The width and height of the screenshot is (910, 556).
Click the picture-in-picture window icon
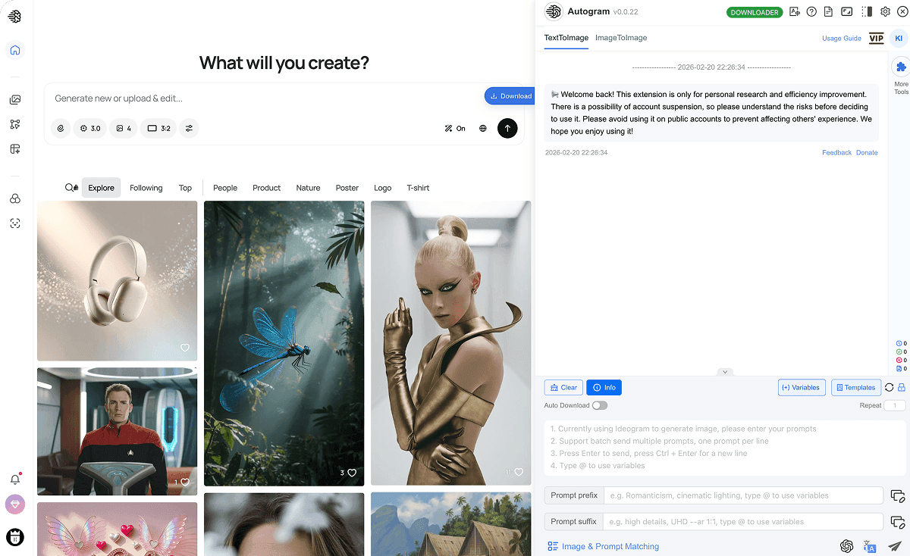click(846, 11)
